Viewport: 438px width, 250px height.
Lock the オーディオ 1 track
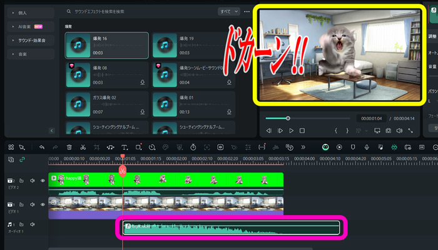(21, 224)
